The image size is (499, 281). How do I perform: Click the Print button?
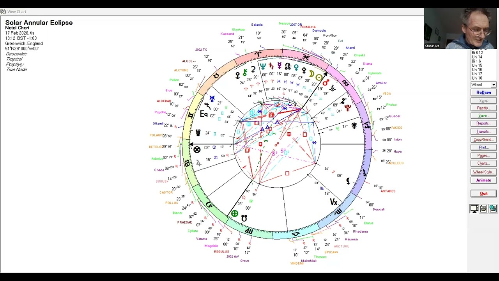click(483, 148)
